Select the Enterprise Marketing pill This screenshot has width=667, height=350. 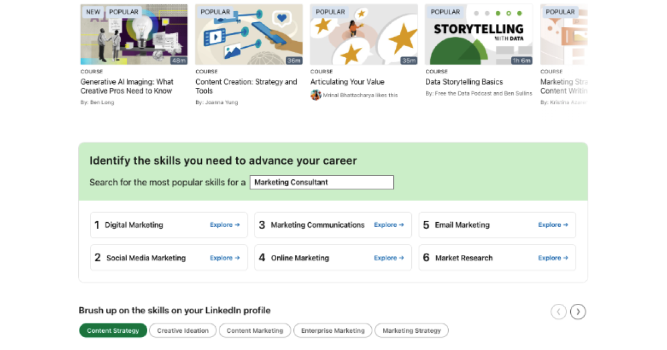[332, 331]
